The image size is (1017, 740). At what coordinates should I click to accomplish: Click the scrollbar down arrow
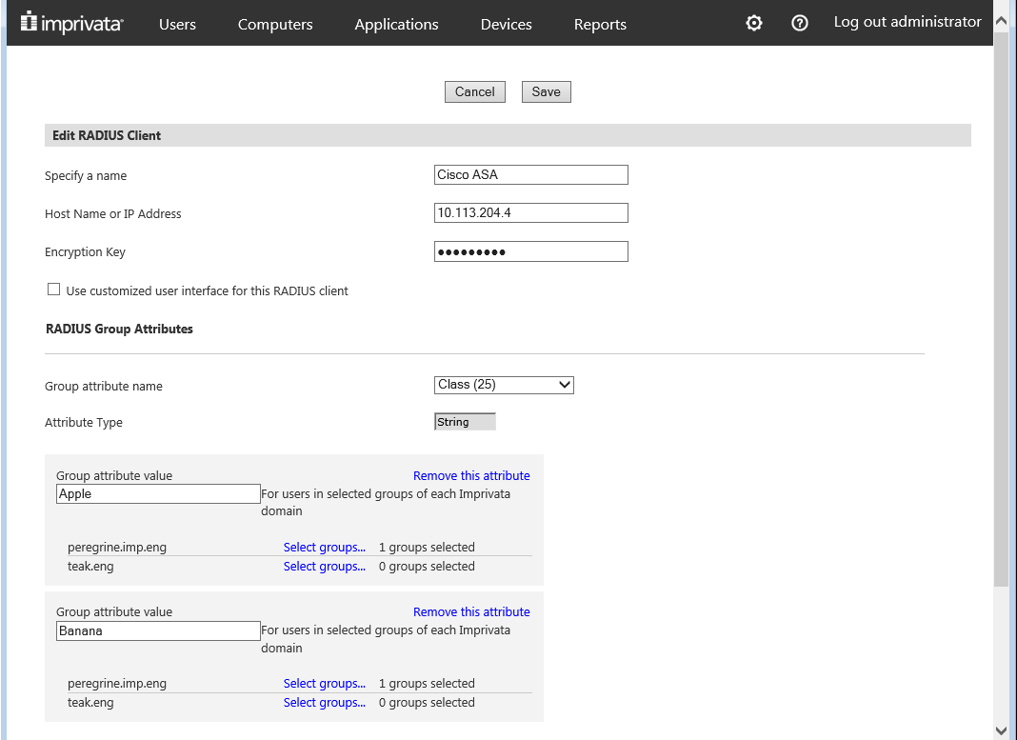point(1001,730)
